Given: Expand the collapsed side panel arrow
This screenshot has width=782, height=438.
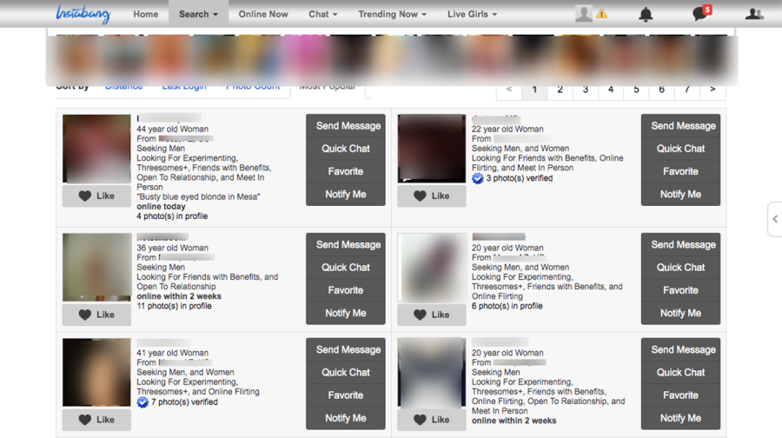Looking at the screenshot, I should (x=775, y=219).
